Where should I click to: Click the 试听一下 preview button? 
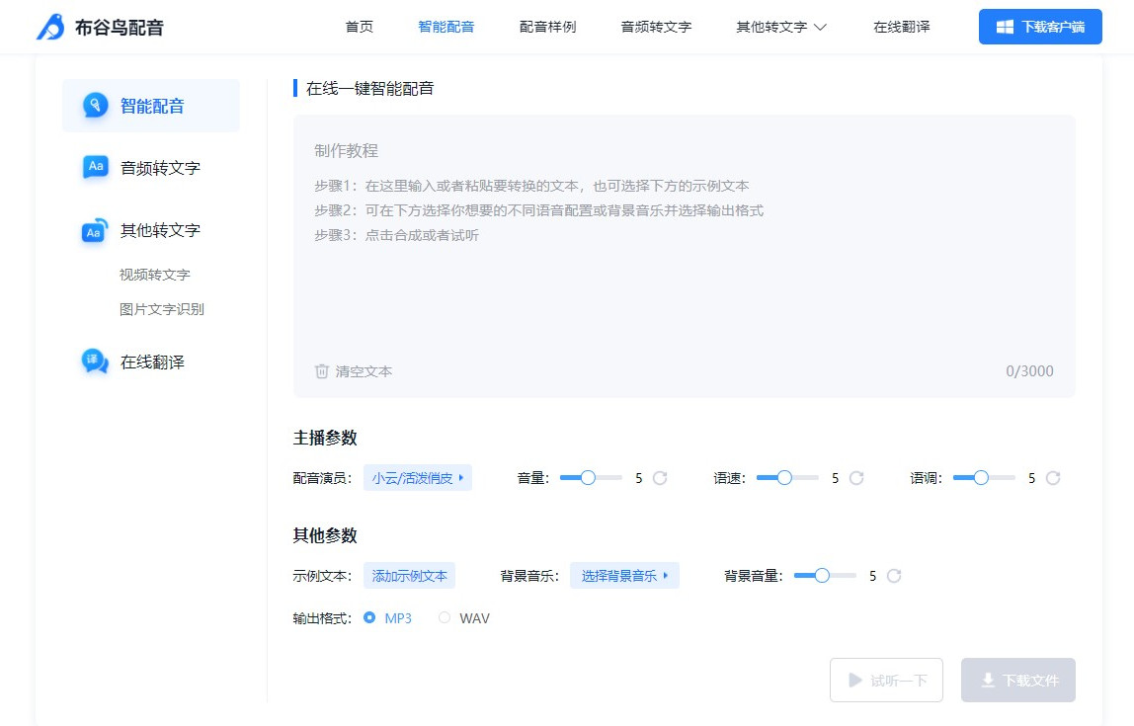pos(886,680)
